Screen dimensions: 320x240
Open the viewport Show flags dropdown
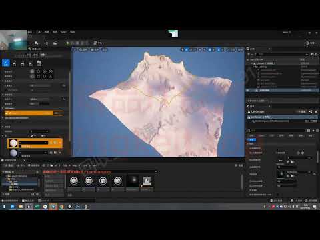coord(105,50)
